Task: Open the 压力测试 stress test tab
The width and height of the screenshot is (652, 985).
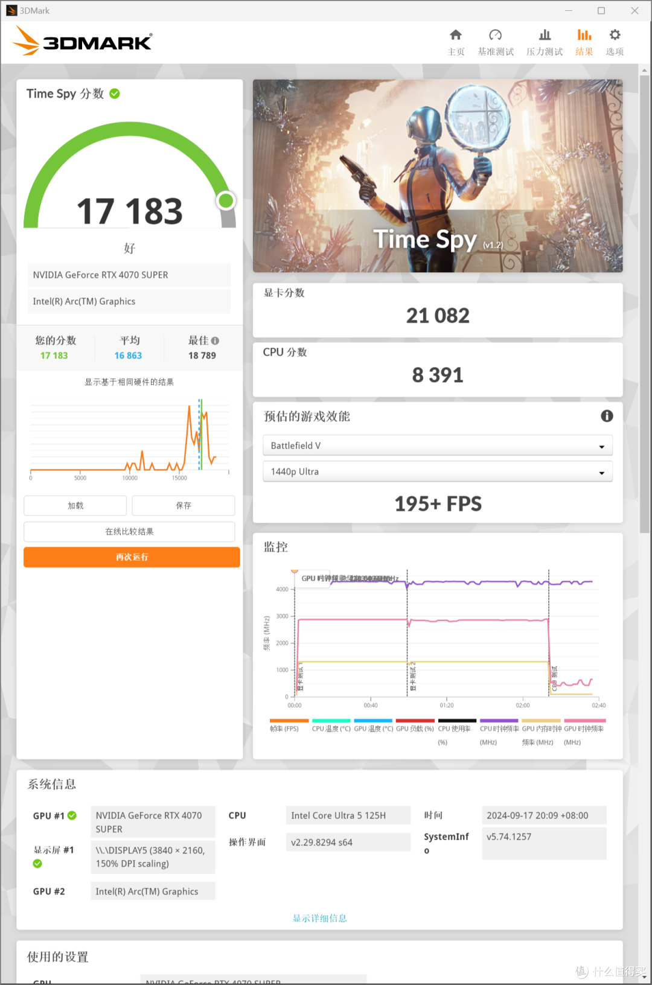Action: click(545, 42)
